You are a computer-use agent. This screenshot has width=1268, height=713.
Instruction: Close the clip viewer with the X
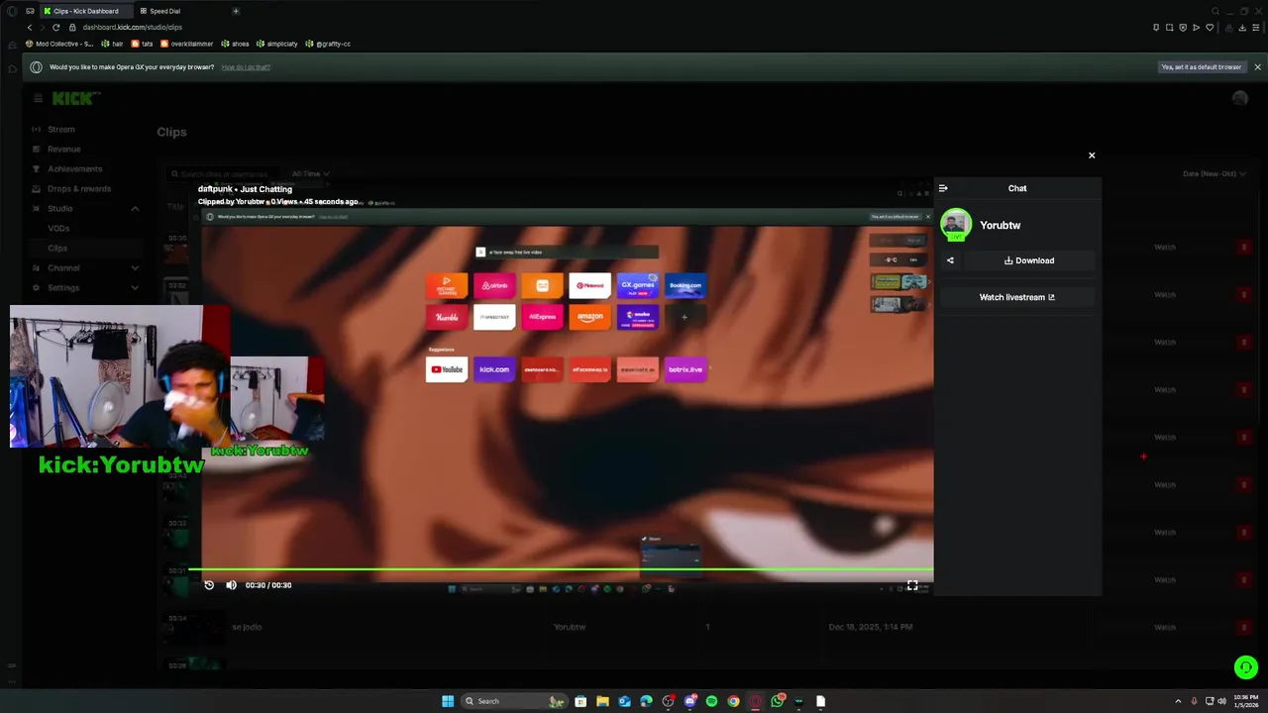click(1092, 155)
